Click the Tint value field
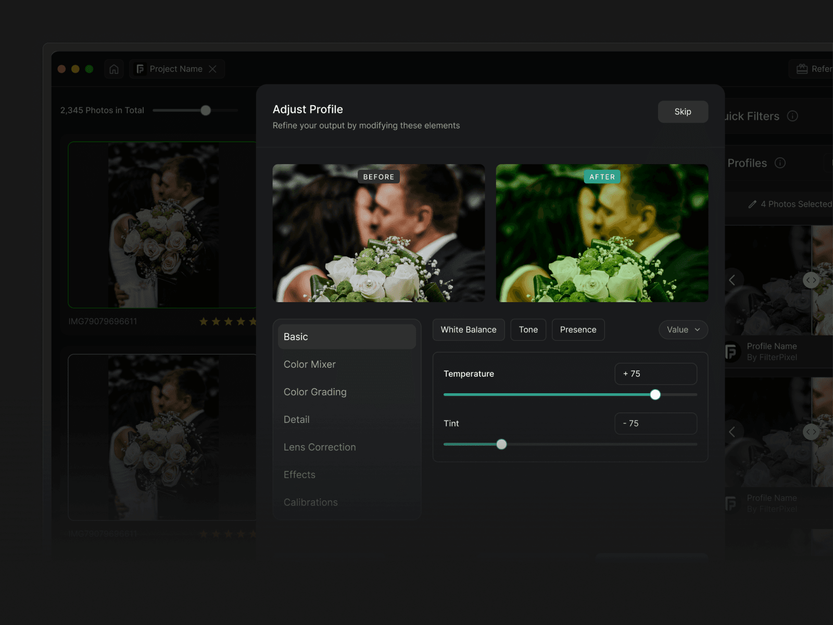Screen dimensions: 833x625 coord(655,423)
